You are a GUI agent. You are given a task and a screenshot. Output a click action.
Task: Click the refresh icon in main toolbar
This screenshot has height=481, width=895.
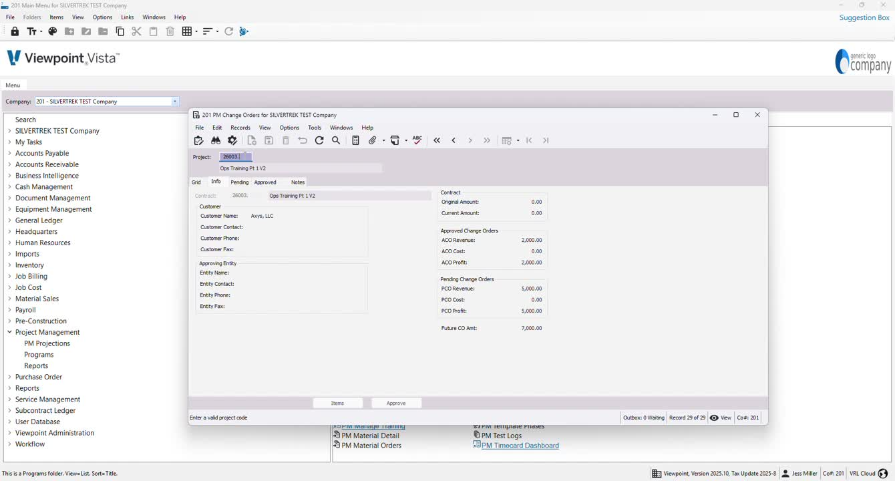(x=228, y=31)
